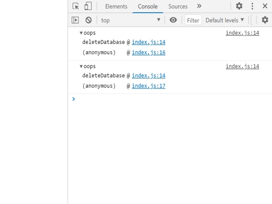Activate the inspect element picker icon
This screenshot has height=204, width=272.
pos(76,6)
